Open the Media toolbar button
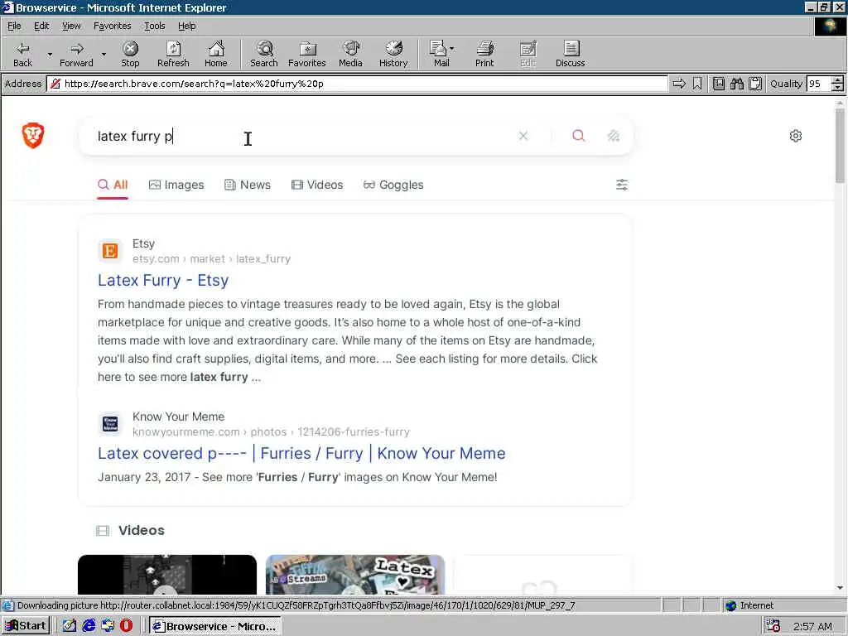This screenshot has width=848, height=636. coord(350,54)
